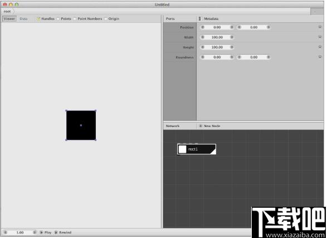327x238 pixels.
Task: Open the Width port options dropdown
Action: click(x=320, y=37)
